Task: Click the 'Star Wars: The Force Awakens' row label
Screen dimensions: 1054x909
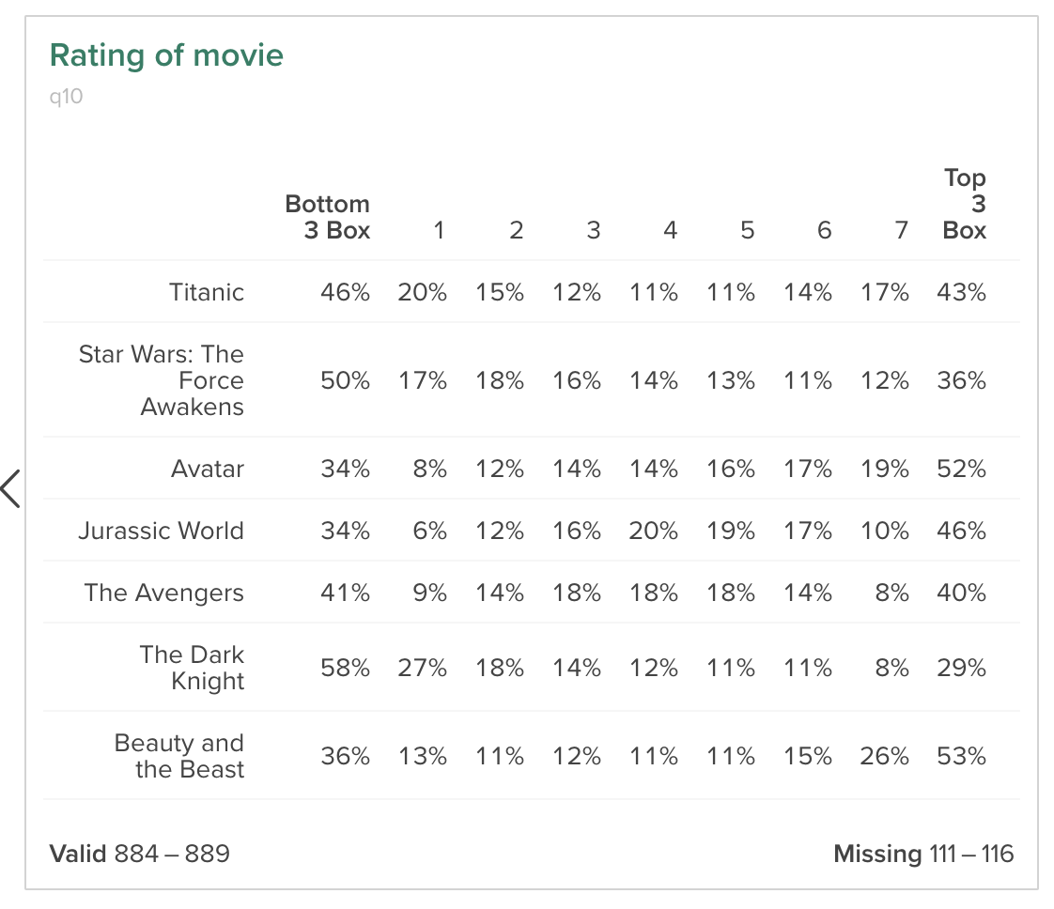Action: click(x=162, y=380)
